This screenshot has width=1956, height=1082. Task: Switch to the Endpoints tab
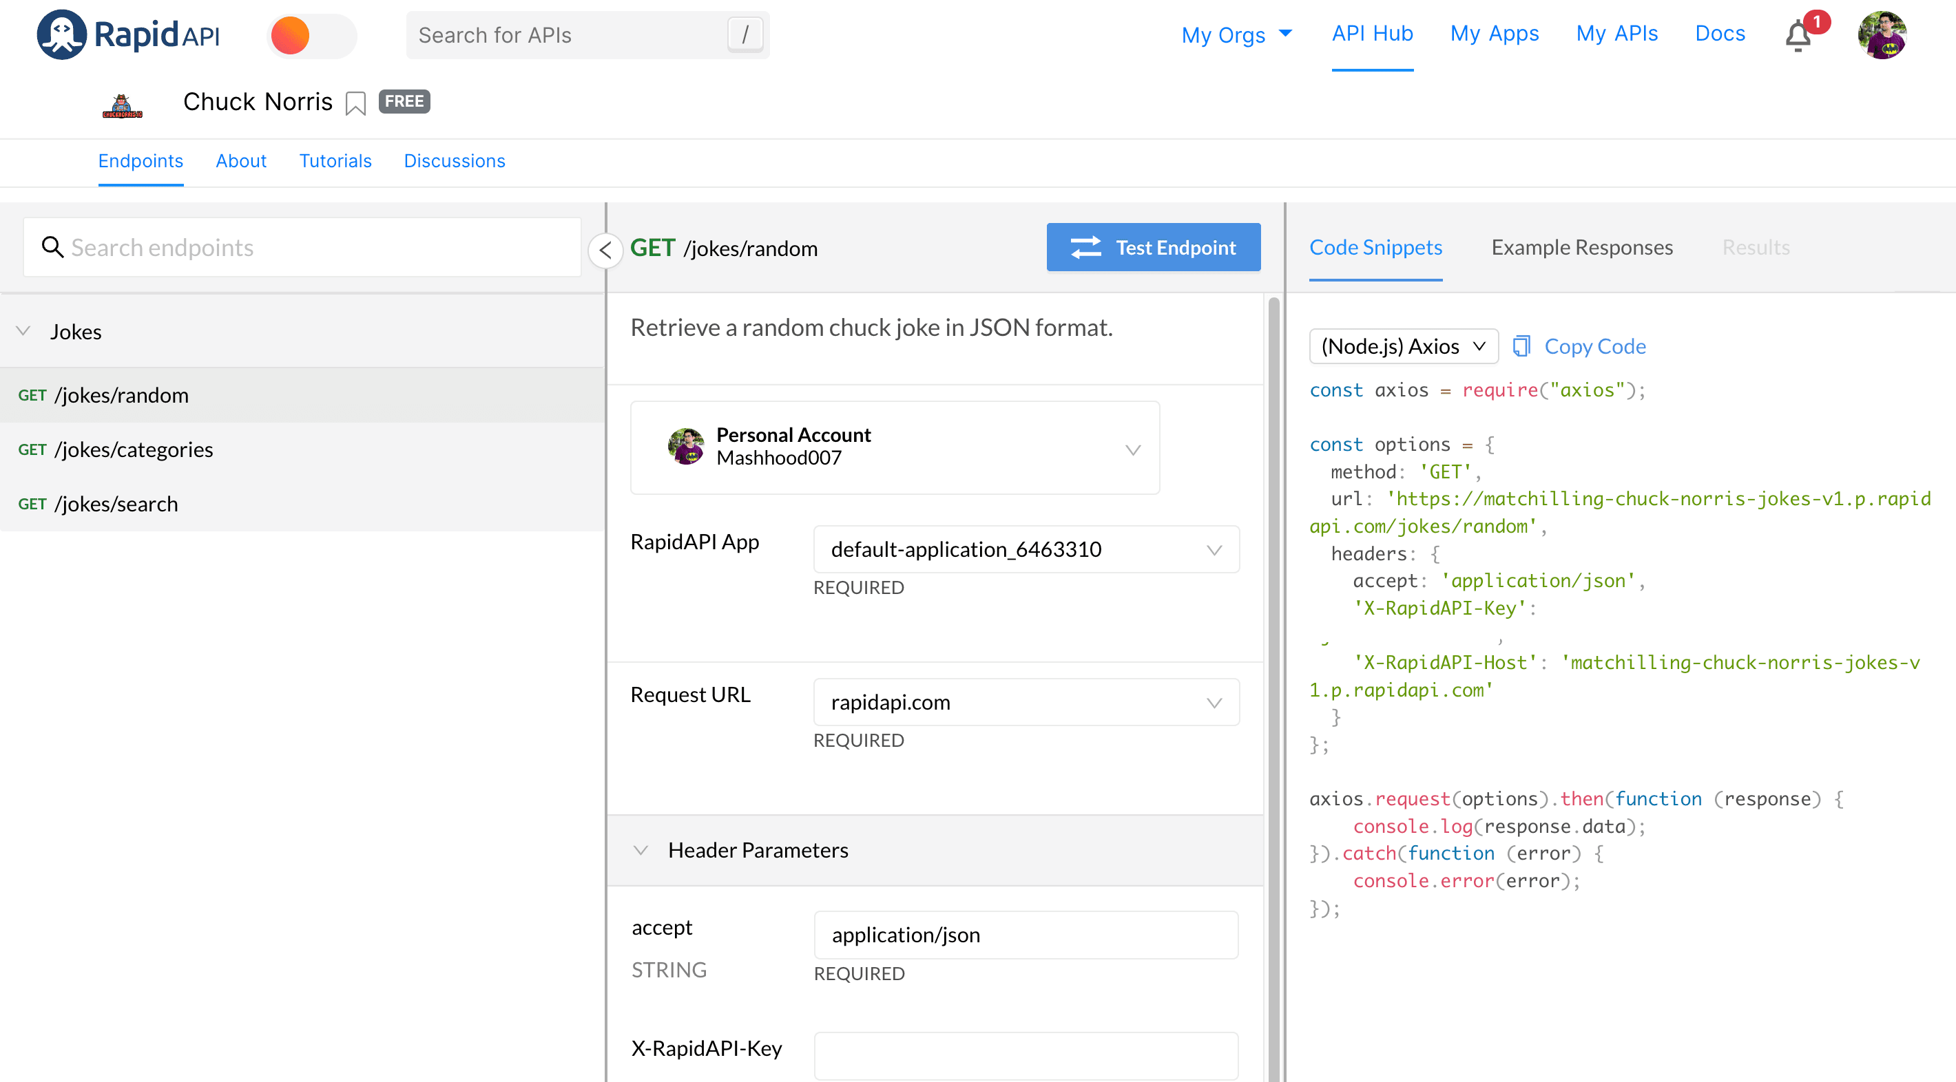coord(141,161)
